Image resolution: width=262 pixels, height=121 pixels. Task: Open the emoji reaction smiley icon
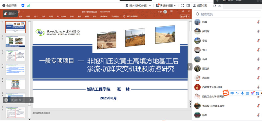pyautogui.click(x=6, y=100)
